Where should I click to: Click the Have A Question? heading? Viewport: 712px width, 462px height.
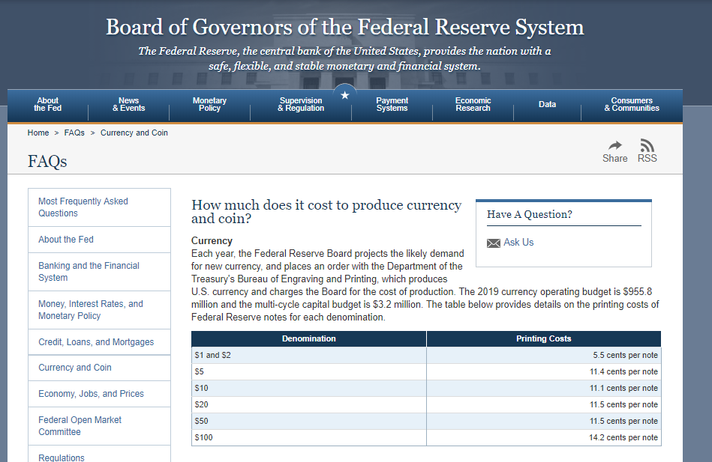tap(530, 214)
